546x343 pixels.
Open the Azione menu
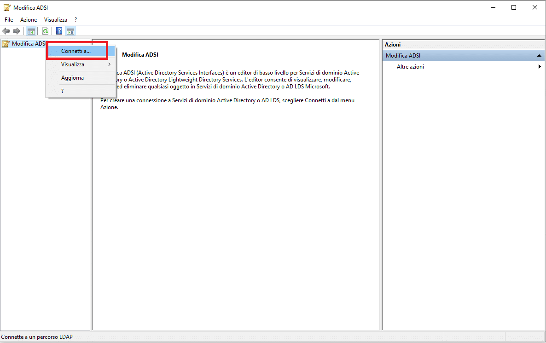coord(29,20)
